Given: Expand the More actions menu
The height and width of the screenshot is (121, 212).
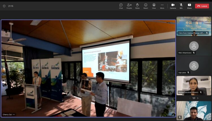Looking at the screenshot, I should (162, 6).
